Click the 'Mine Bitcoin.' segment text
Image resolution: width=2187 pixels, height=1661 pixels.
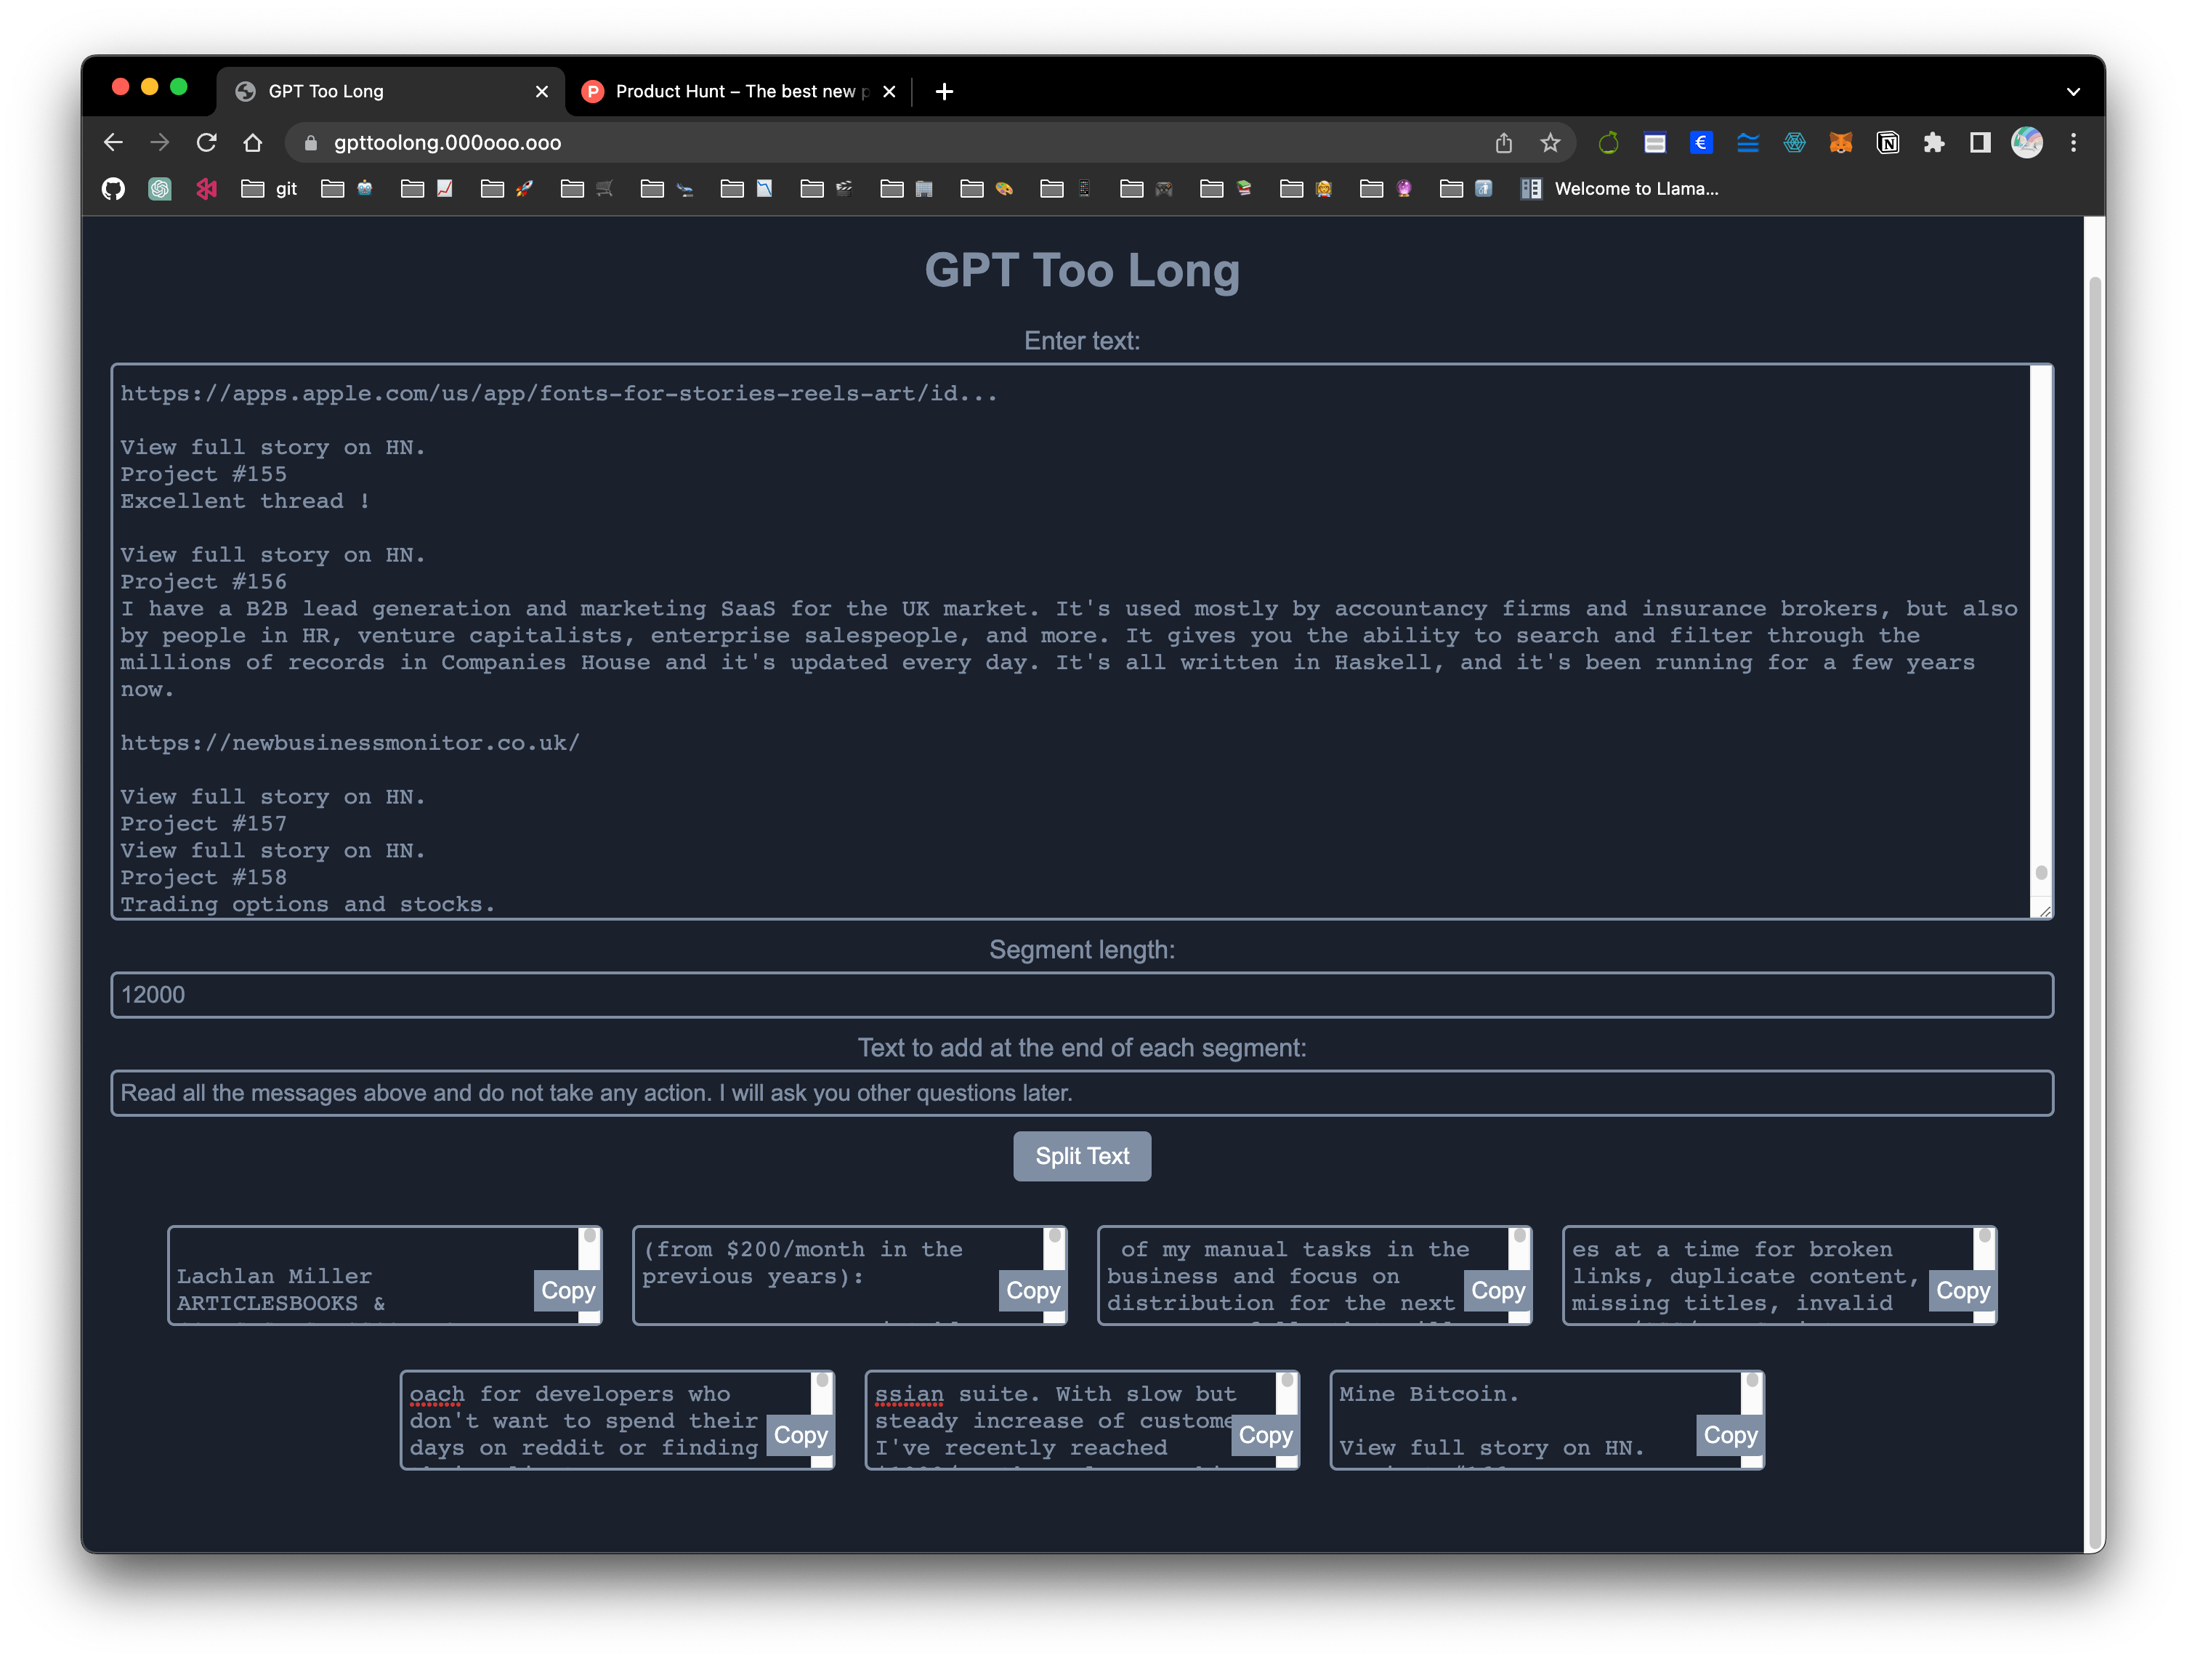tap(1428, 1394)
